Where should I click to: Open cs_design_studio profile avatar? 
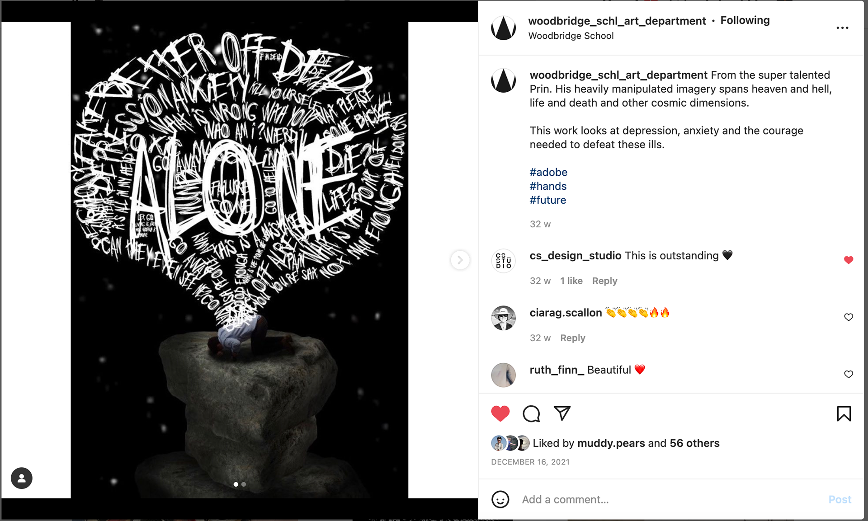[503, 261]
